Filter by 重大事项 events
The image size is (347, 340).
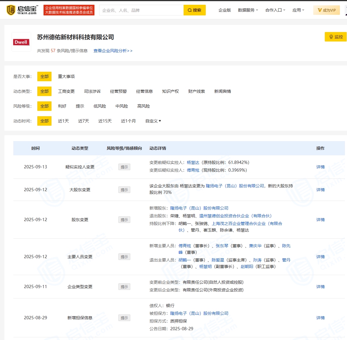click(x=66, y=76)
